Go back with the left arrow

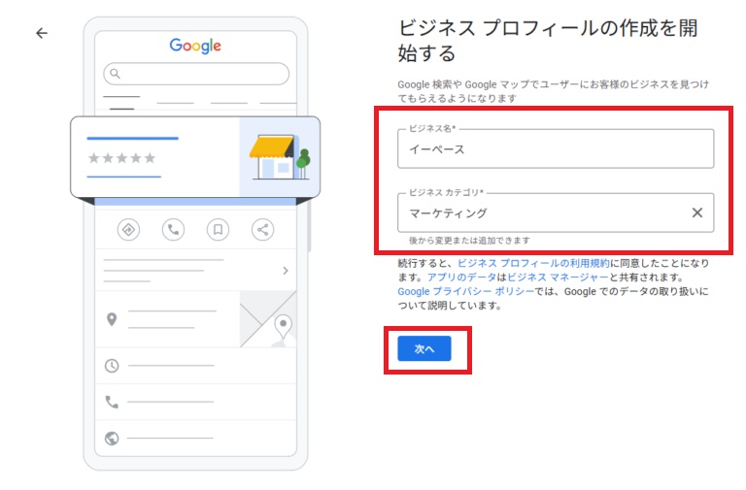tap(42, 33)
